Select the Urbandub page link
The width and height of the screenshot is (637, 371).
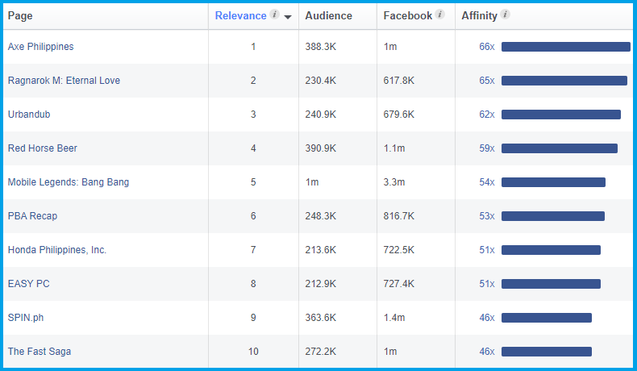(29, 115)
